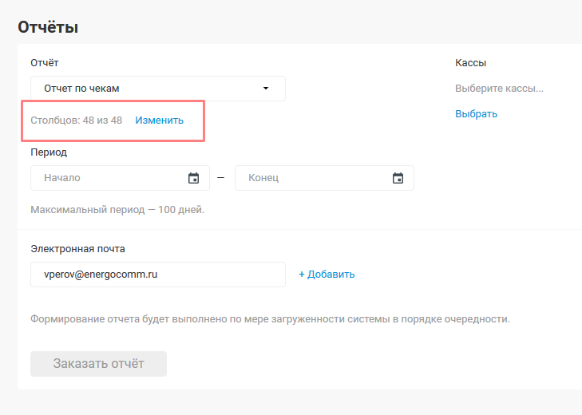Click the 'Период' section label
This screenshot has width=582, height=415.
49,152
